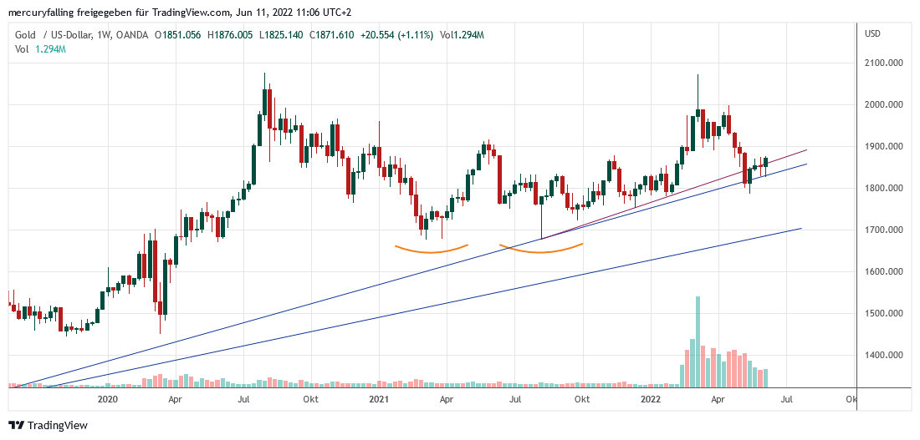Click the high price value H1876.005
The height and width of the screenshot is (440, 920).
click(x=231, y=35)
